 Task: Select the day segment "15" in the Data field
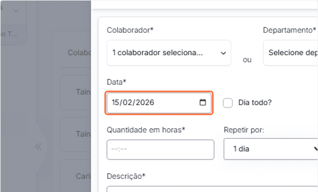click(x=116, y=102)
